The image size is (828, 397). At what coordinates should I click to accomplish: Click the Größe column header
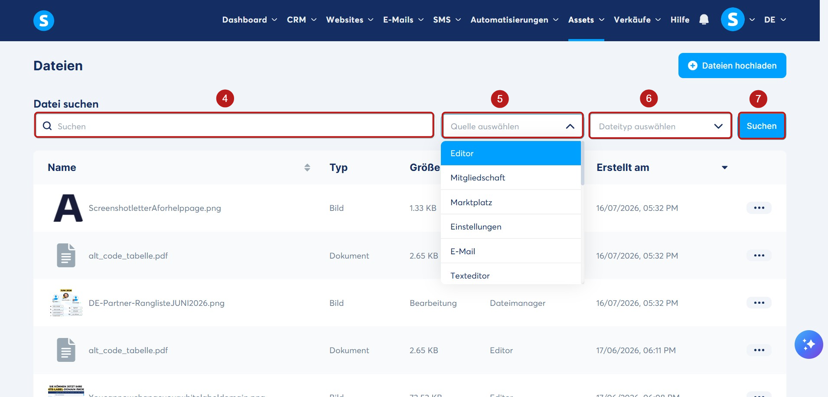point(425,167)
